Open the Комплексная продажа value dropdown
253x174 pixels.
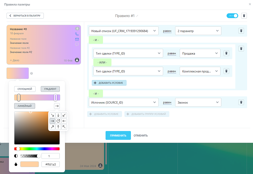coord(200,71)
